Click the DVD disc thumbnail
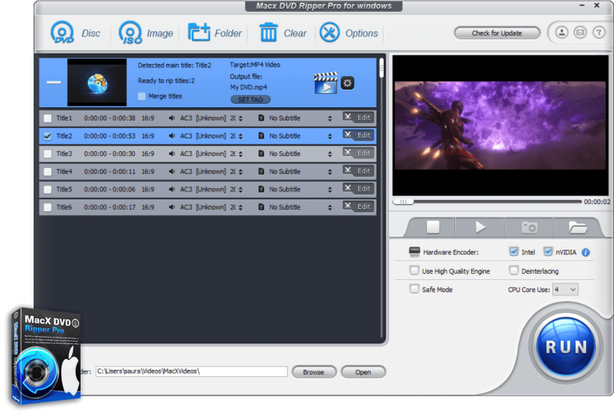The height and width of the screenshot is (413, 614). click(x=97, y=82)
